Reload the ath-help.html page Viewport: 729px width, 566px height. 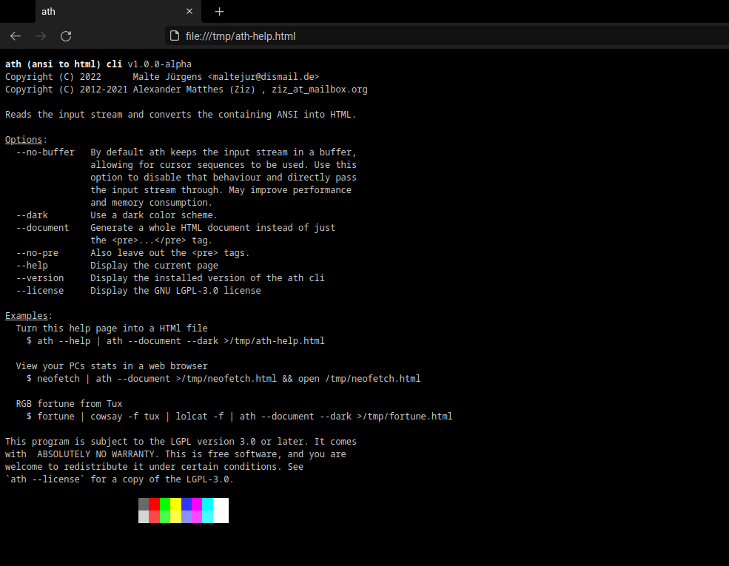(66, 36)
